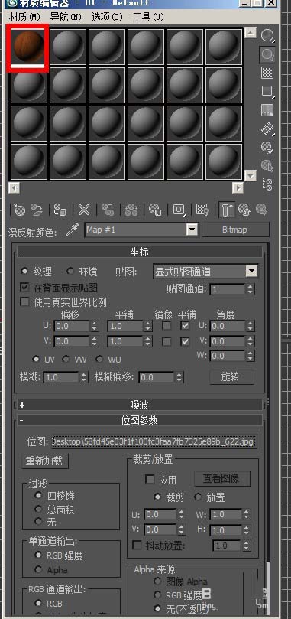The image size is (291, 619).
Task: Select the 纹理 radio button
Action: (x=25, y=271)
